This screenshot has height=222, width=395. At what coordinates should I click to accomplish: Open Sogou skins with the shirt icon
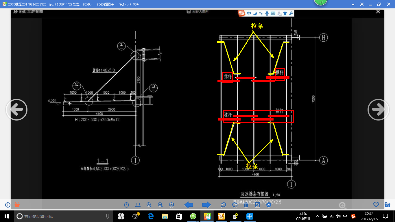[285, 13]
